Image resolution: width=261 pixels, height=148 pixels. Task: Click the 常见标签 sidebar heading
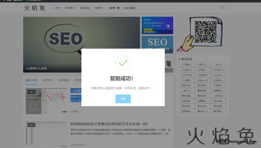(187, 59)
